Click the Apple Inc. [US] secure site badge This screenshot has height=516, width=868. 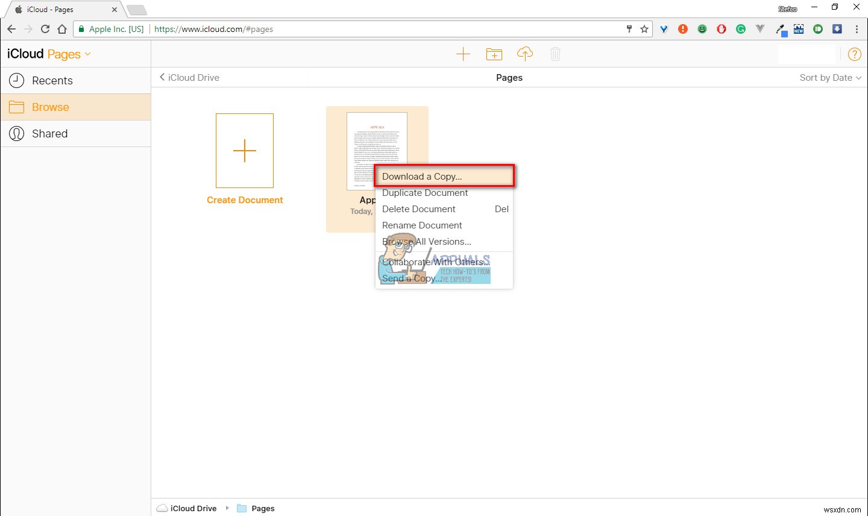coord(112,29)
